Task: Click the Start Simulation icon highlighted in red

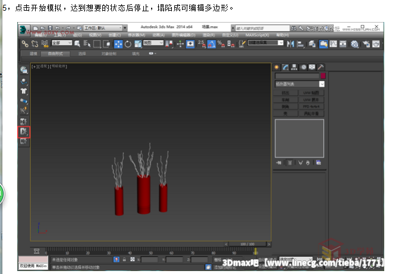Action: pos(24,131)
